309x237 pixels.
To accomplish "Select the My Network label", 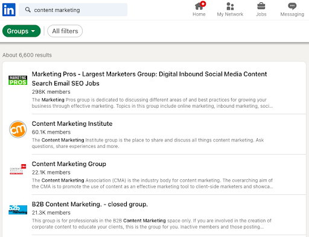I will pyautogui.click(x=230, y=14).
